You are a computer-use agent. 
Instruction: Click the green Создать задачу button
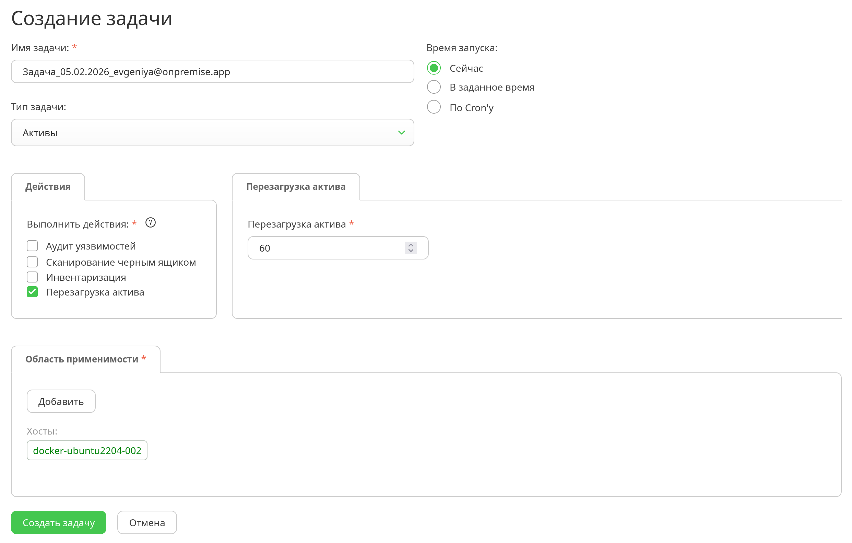[x=59, y=522]
